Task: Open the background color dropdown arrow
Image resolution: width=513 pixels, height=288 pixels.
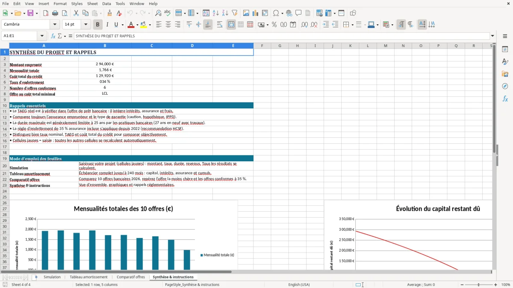Action: click(x=150, y=25)
